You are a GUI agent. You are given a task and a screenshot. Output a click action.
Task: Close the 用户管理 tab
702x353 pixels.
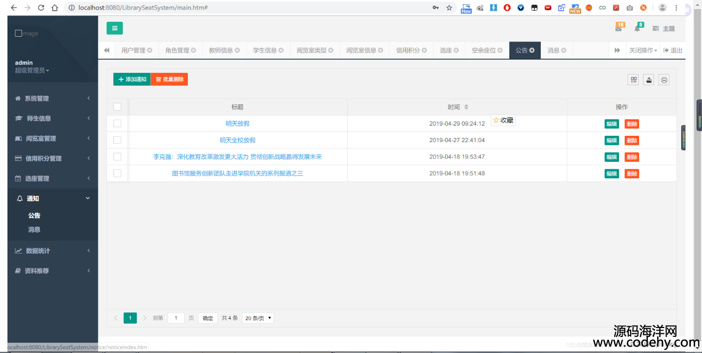[150, 51]
